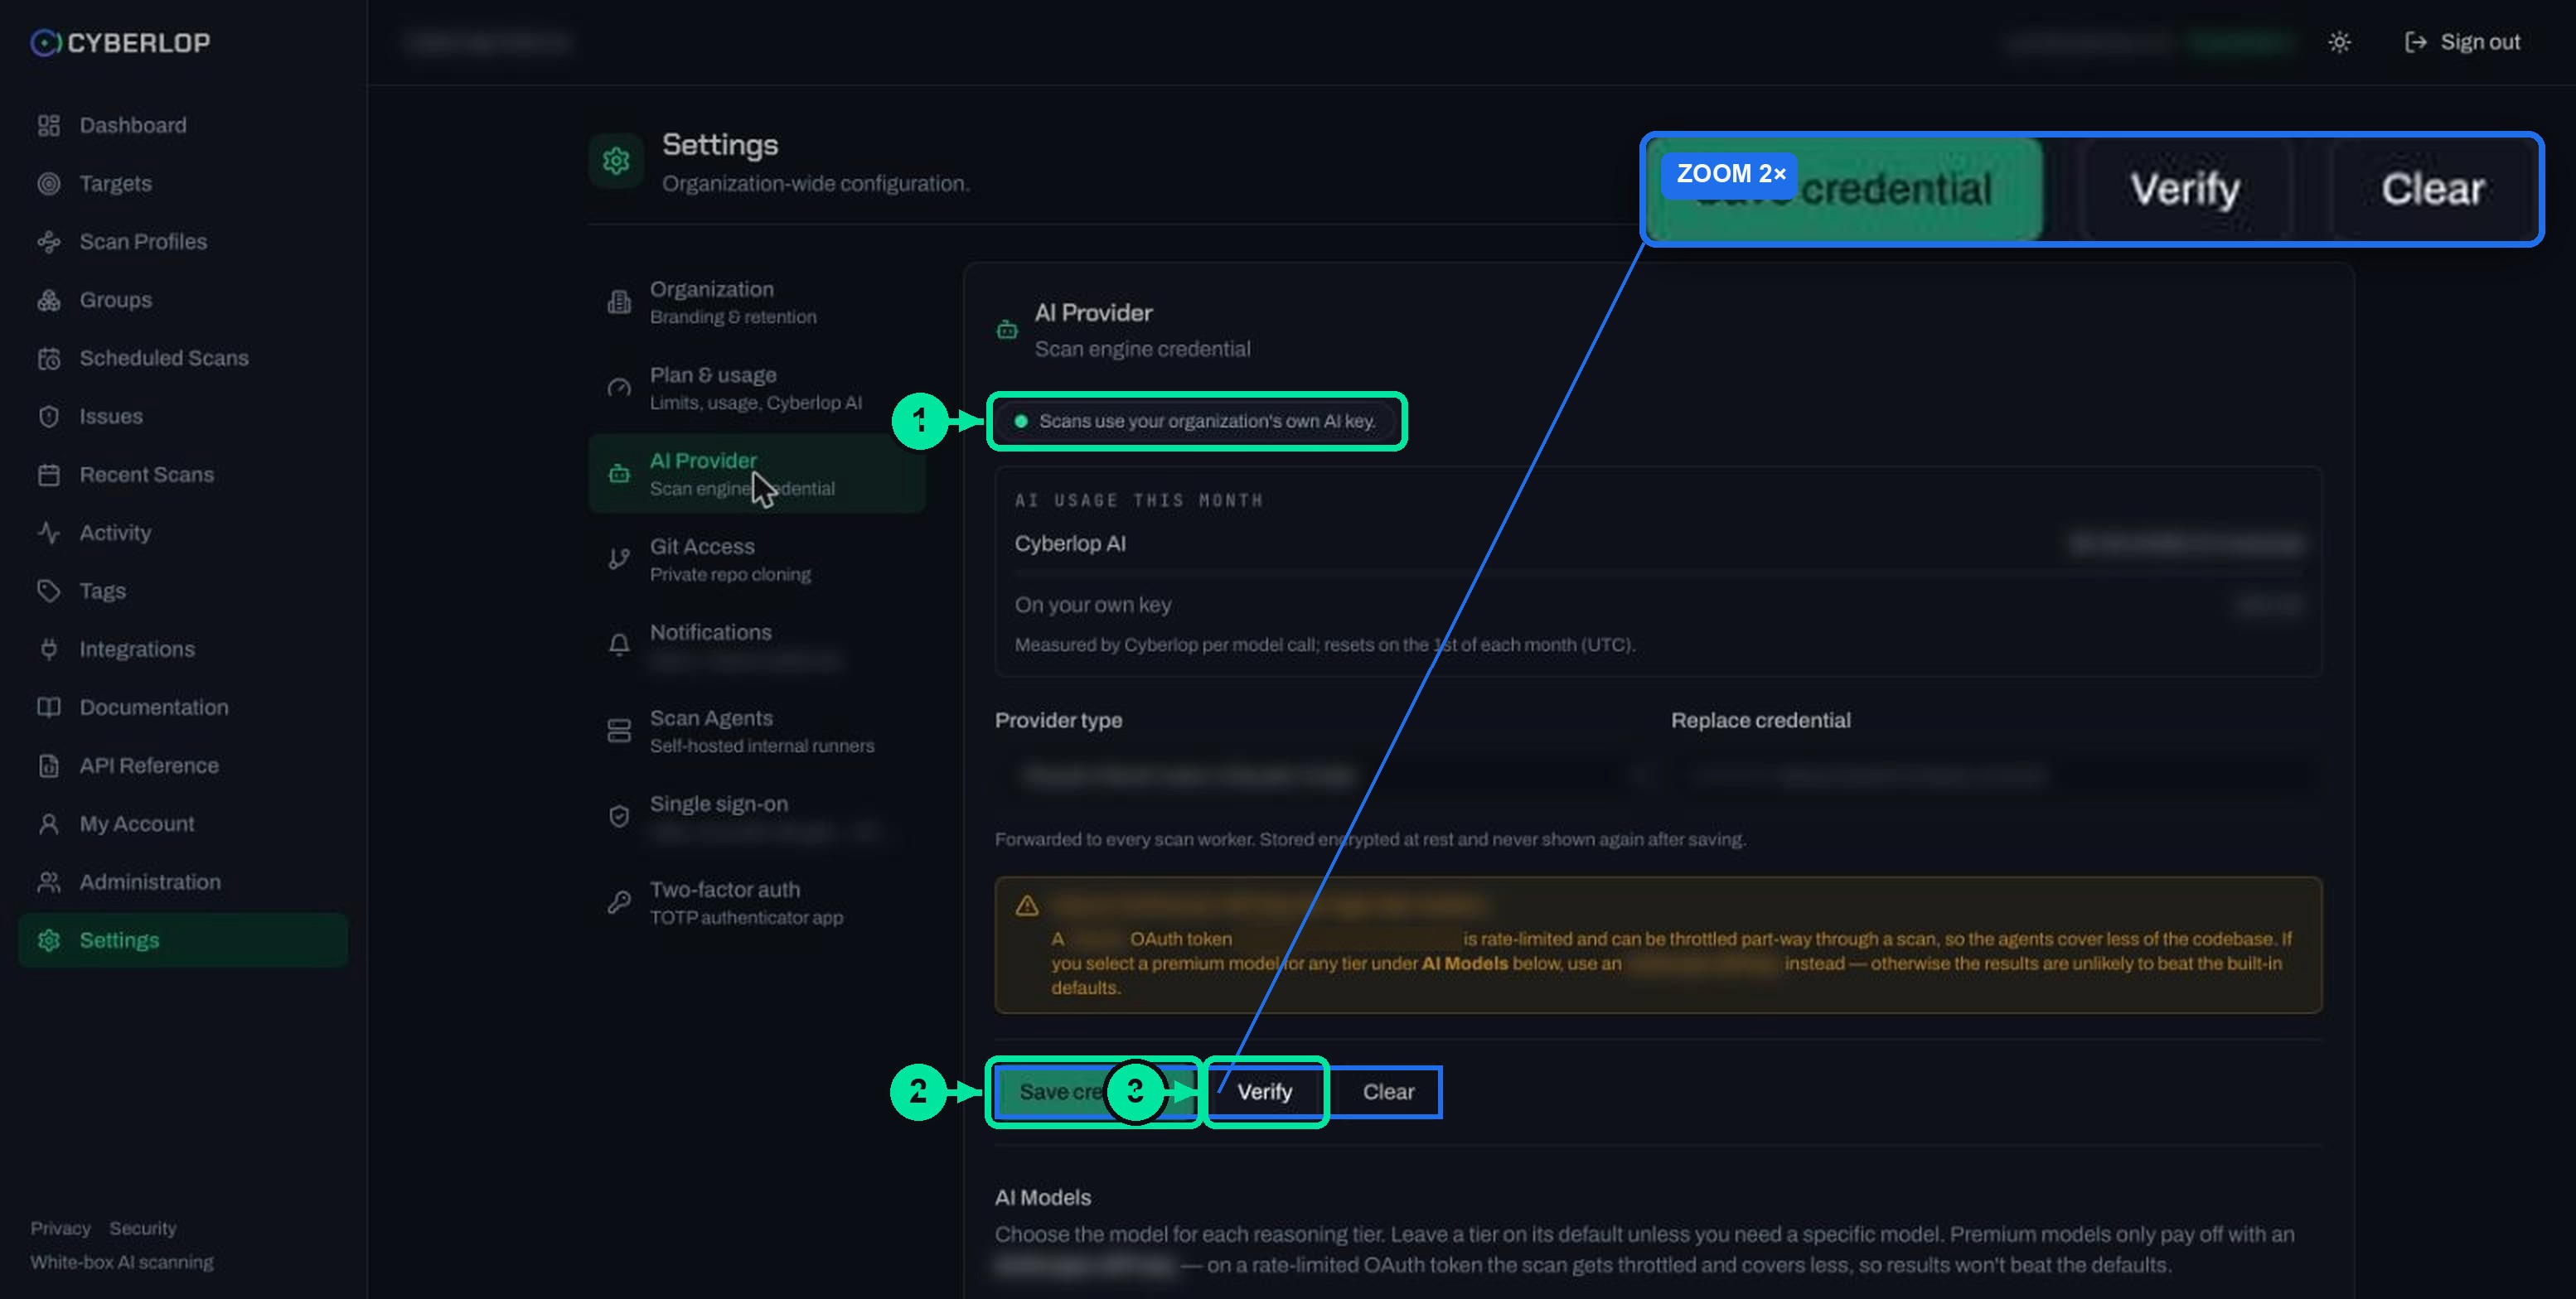Open Notifications settings section
2576x1299 pixels.
[757, 645]
